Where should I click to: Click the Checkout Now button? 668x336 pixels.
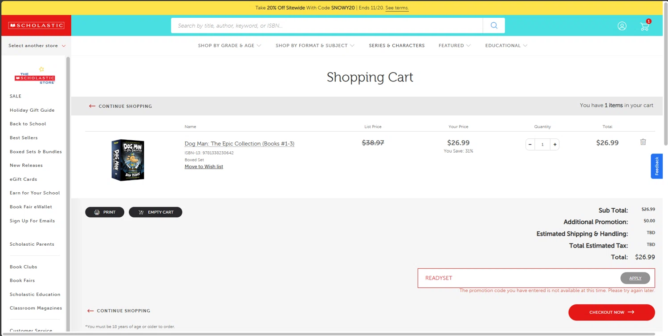(611, 312)
